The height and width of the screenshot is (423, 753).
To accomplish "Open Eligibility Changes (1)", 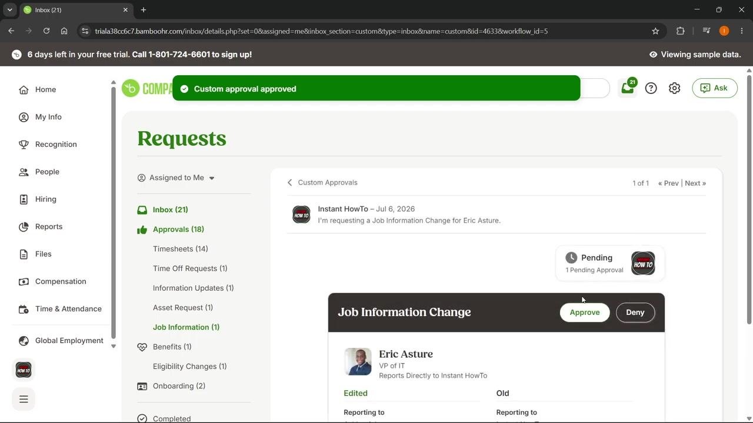I will click(189, 367).
